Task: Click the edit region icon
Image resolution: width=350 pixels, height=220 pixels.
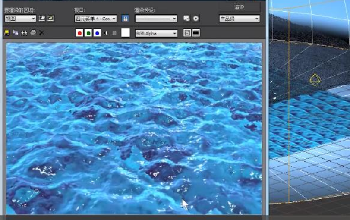Action: tap(42, 19)
